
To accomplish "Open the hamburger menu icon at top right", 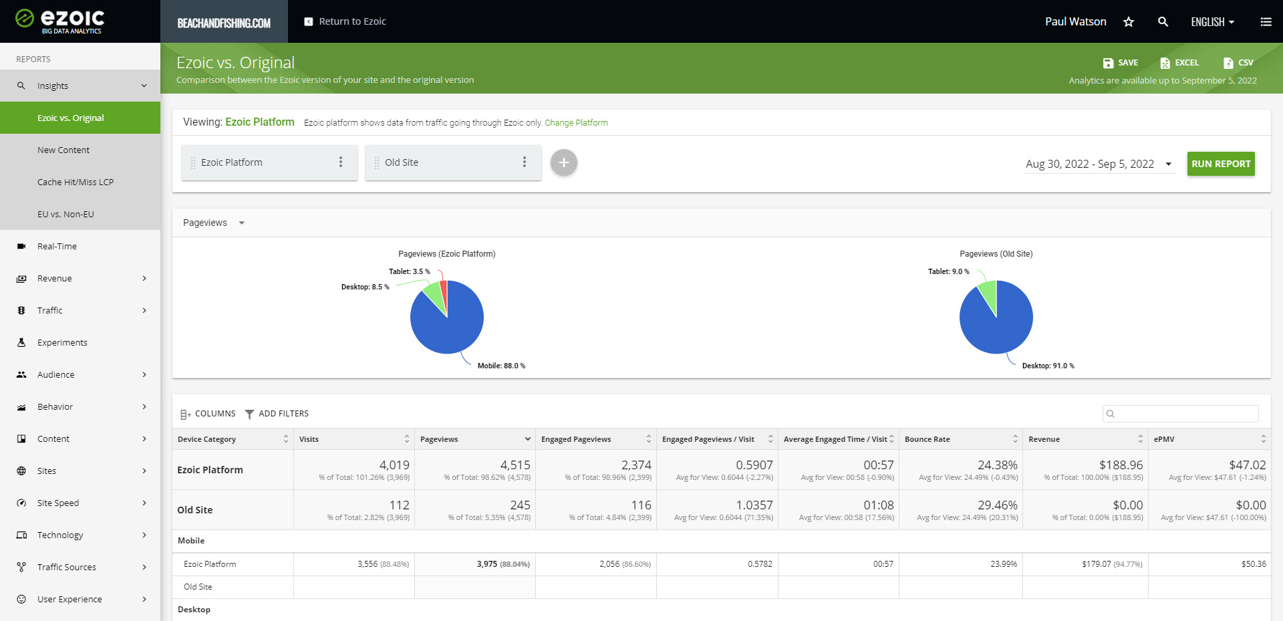I will pyautogui.click(x=1266, y=22).
